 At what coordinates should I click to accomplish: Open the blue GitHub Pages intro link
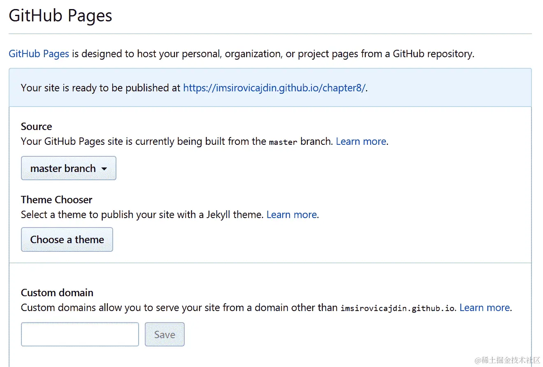point(39,53)
